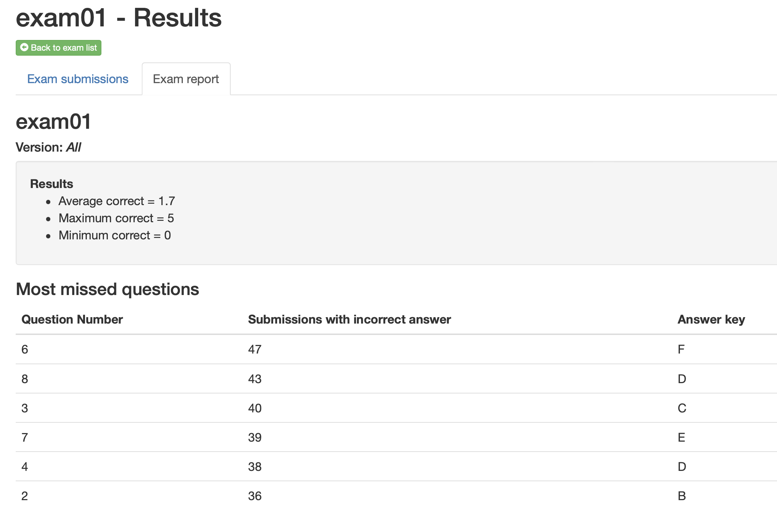Select question number 7 row
Image resolution: width=777 pixels, height=508 pixels.
[396, 437]
